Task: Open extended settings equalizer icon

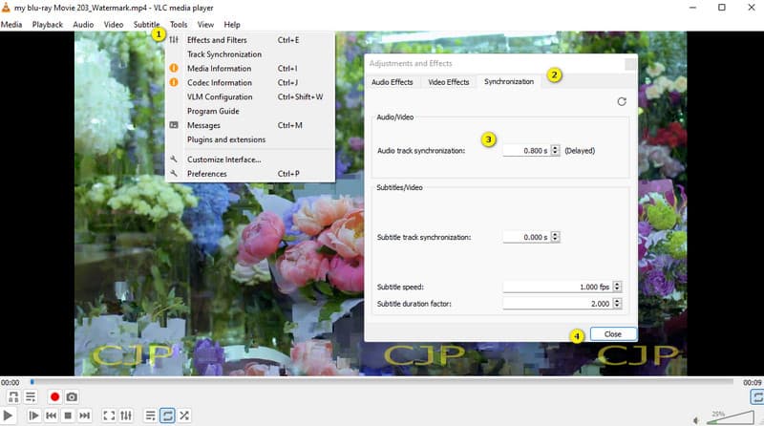Action: (126, 415)
